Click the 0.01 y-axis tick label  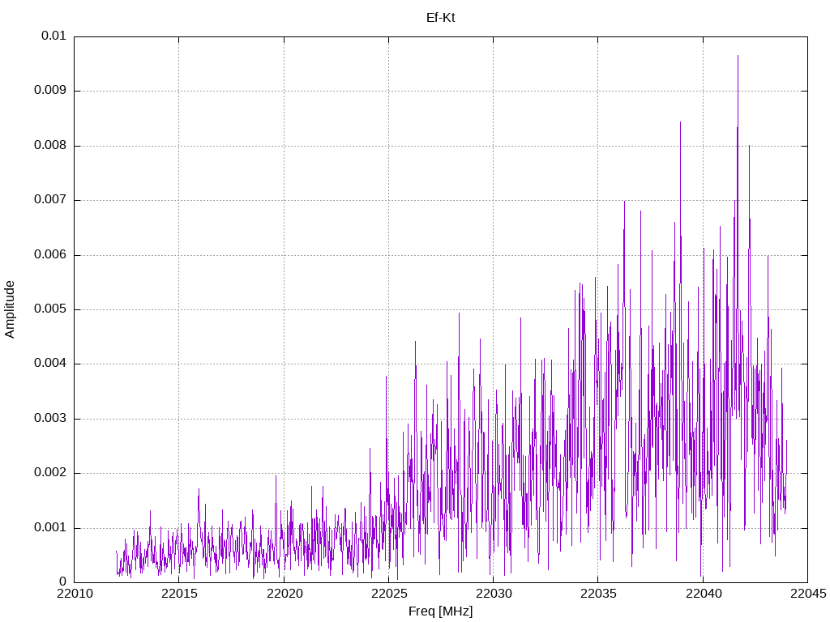click(x=53, y=36)
